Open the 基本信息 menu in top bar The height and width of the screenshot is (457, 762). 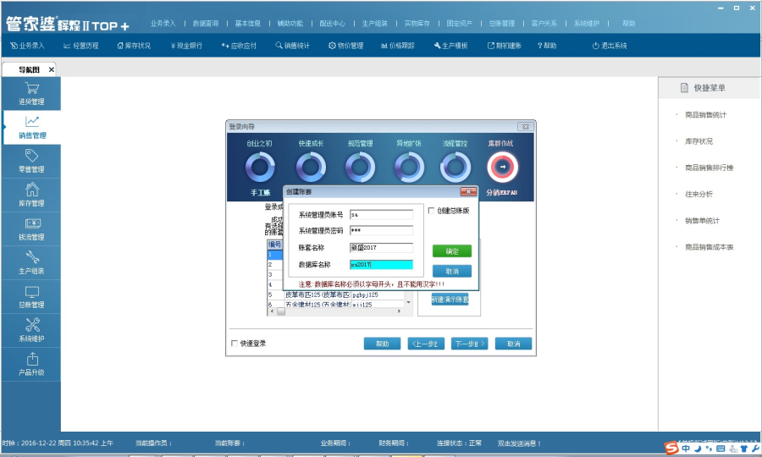(x=248, y=24)
